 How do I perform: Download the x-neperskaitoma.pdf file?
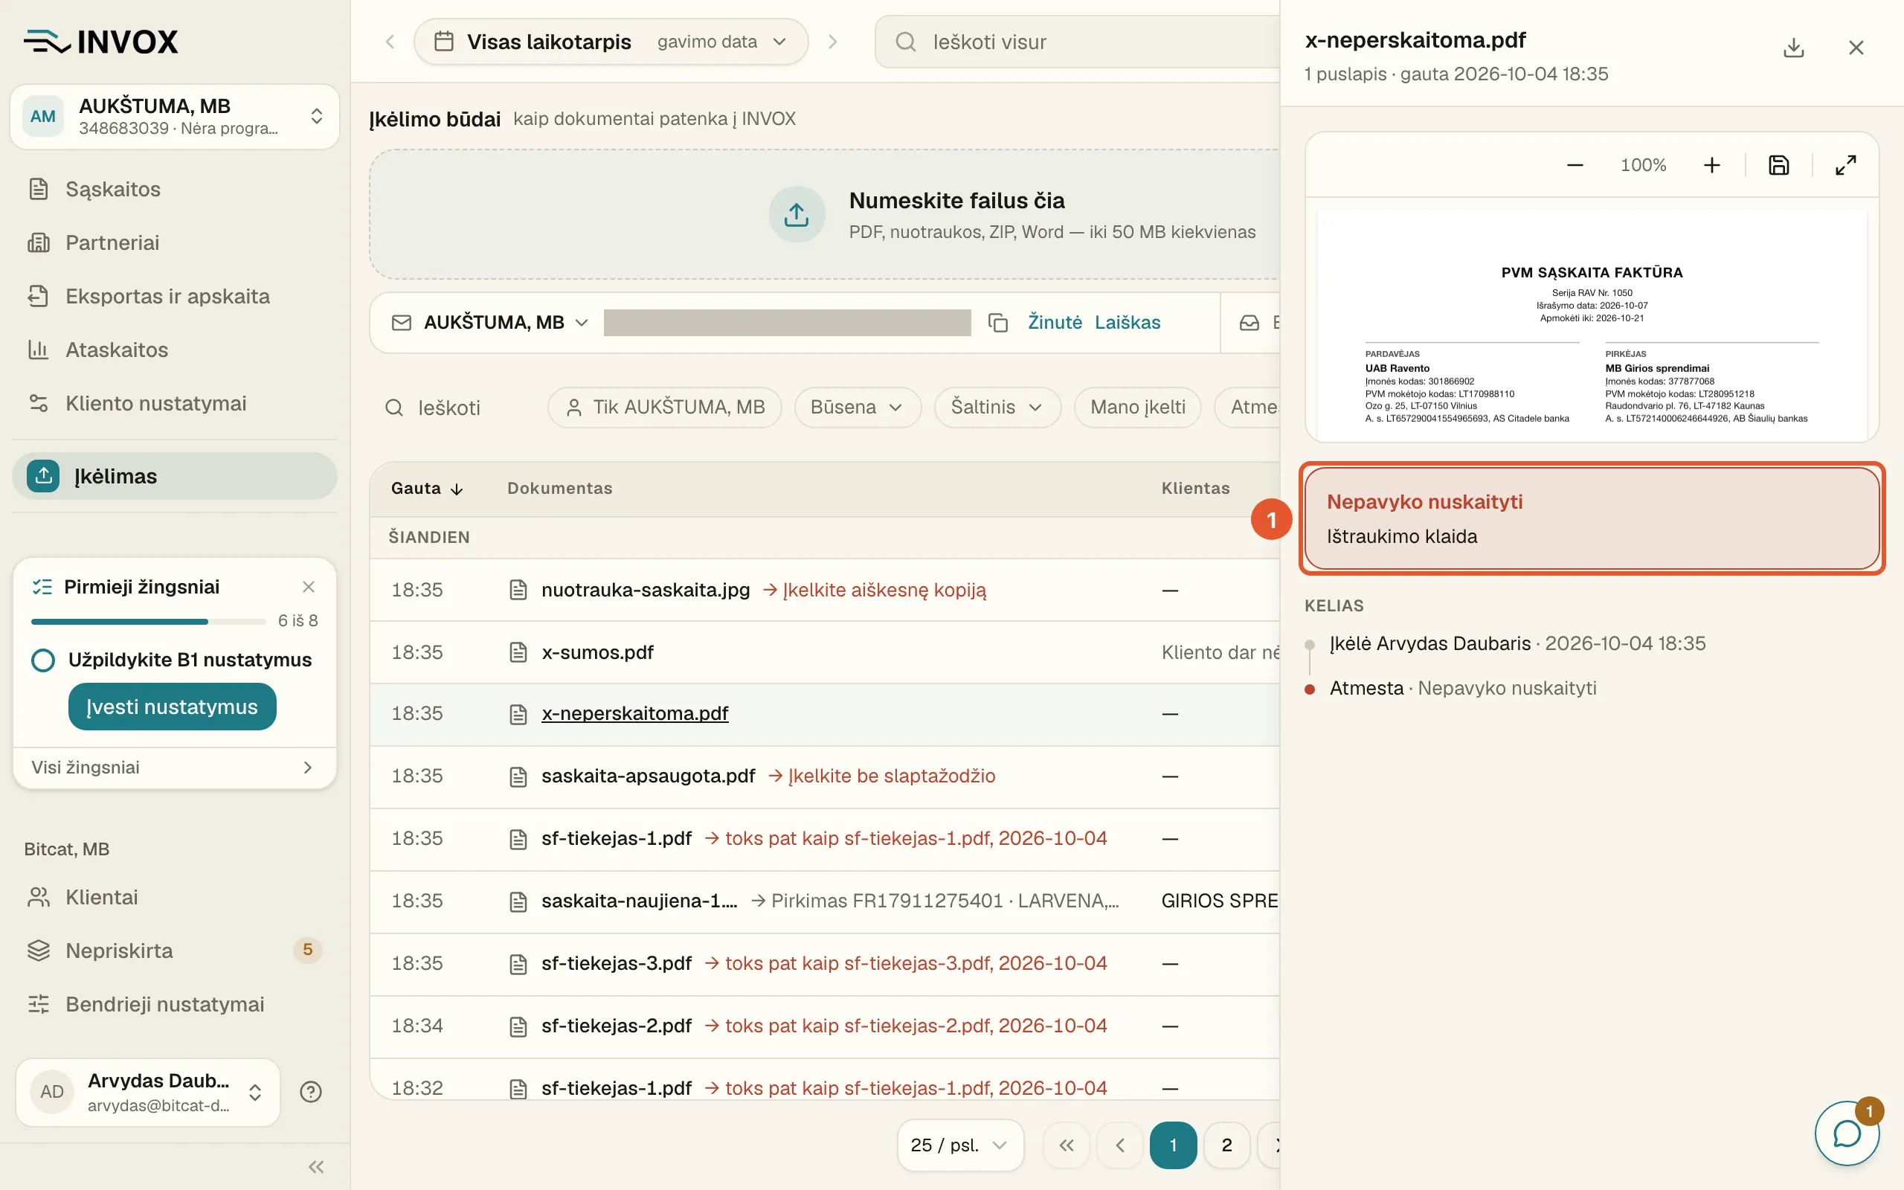click(x=1793, y=47)
